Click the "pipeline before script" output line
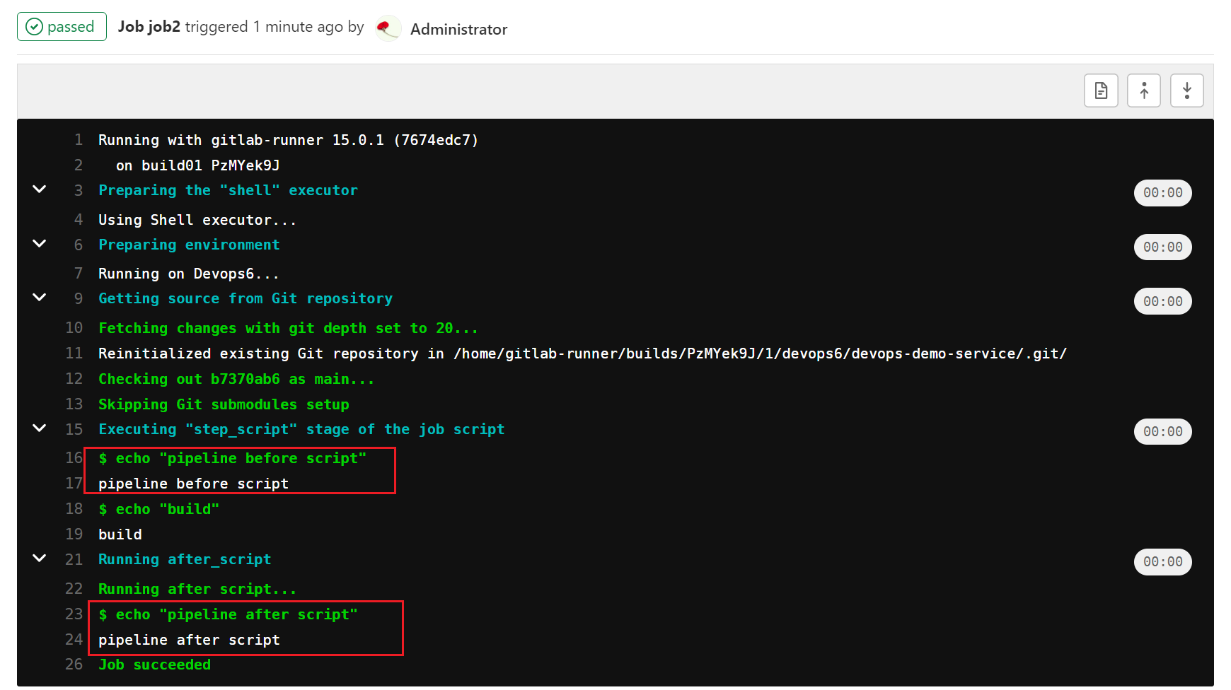The height and width of the screenshot is (690, 1231). point(193,484)
